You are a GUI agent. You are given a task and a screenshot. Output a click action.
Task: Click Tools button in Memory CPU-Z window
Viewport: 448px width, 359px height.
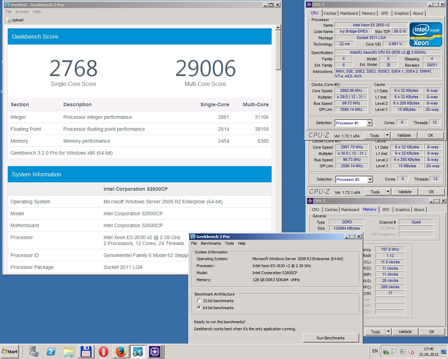(x=376, y=332)
